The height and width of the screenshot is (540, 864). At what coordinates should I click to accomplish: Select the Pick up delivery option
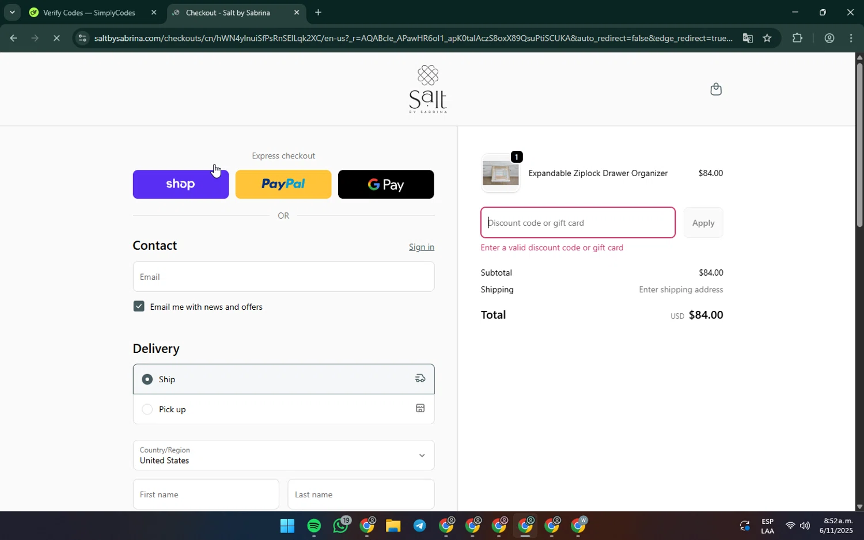pos(283,409)
